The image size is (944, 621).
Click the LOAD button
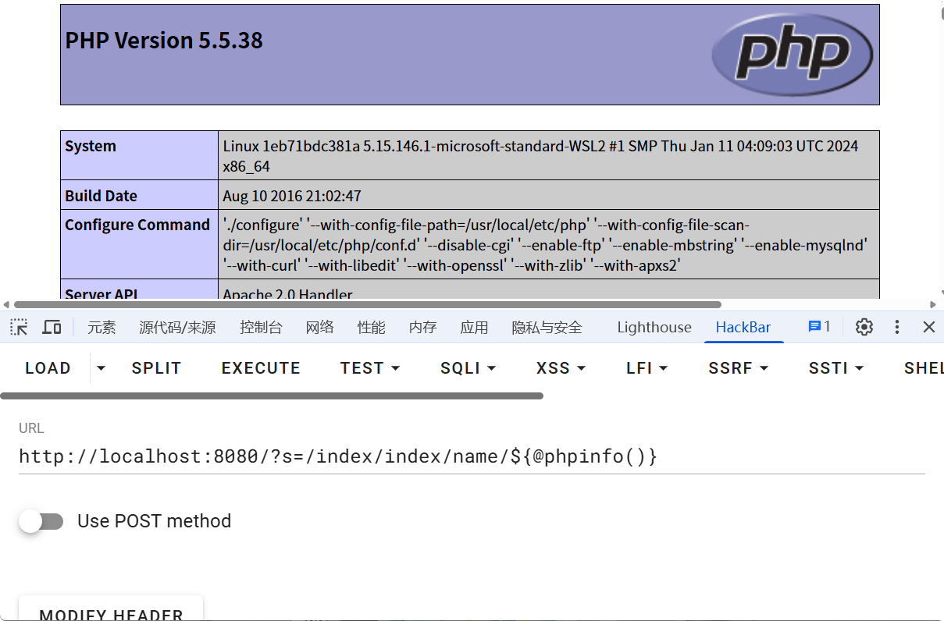click(x=48, y=368)
